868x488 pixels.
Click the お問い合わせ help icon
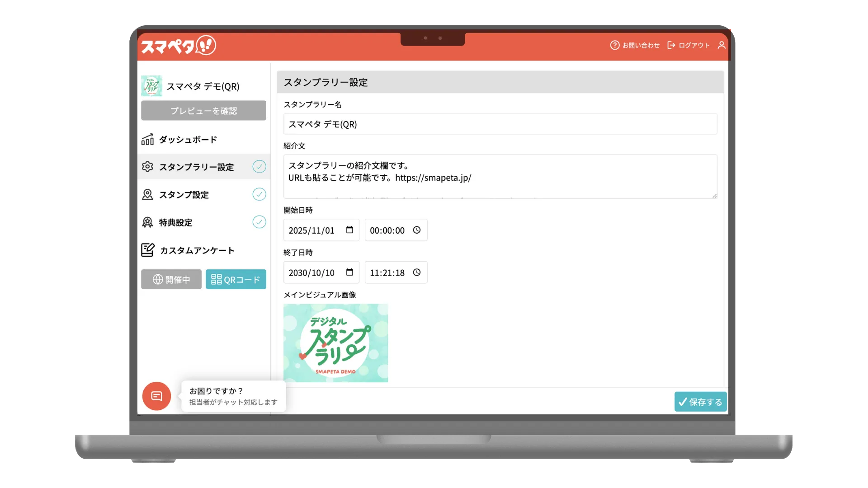point(615,45)
